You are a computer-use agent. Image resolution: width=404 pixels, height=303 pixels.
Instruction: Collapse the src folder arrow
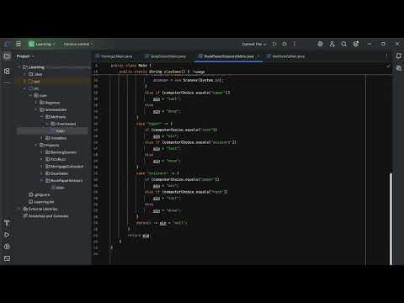pos(24,88)
